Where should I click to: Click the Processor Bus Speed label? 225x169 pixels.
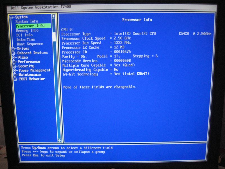click(x=82, y=43)
